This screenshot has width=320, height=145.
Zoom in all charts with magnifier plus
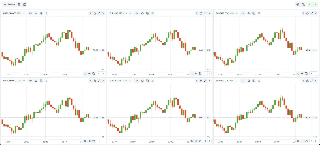tap(298, 5)
